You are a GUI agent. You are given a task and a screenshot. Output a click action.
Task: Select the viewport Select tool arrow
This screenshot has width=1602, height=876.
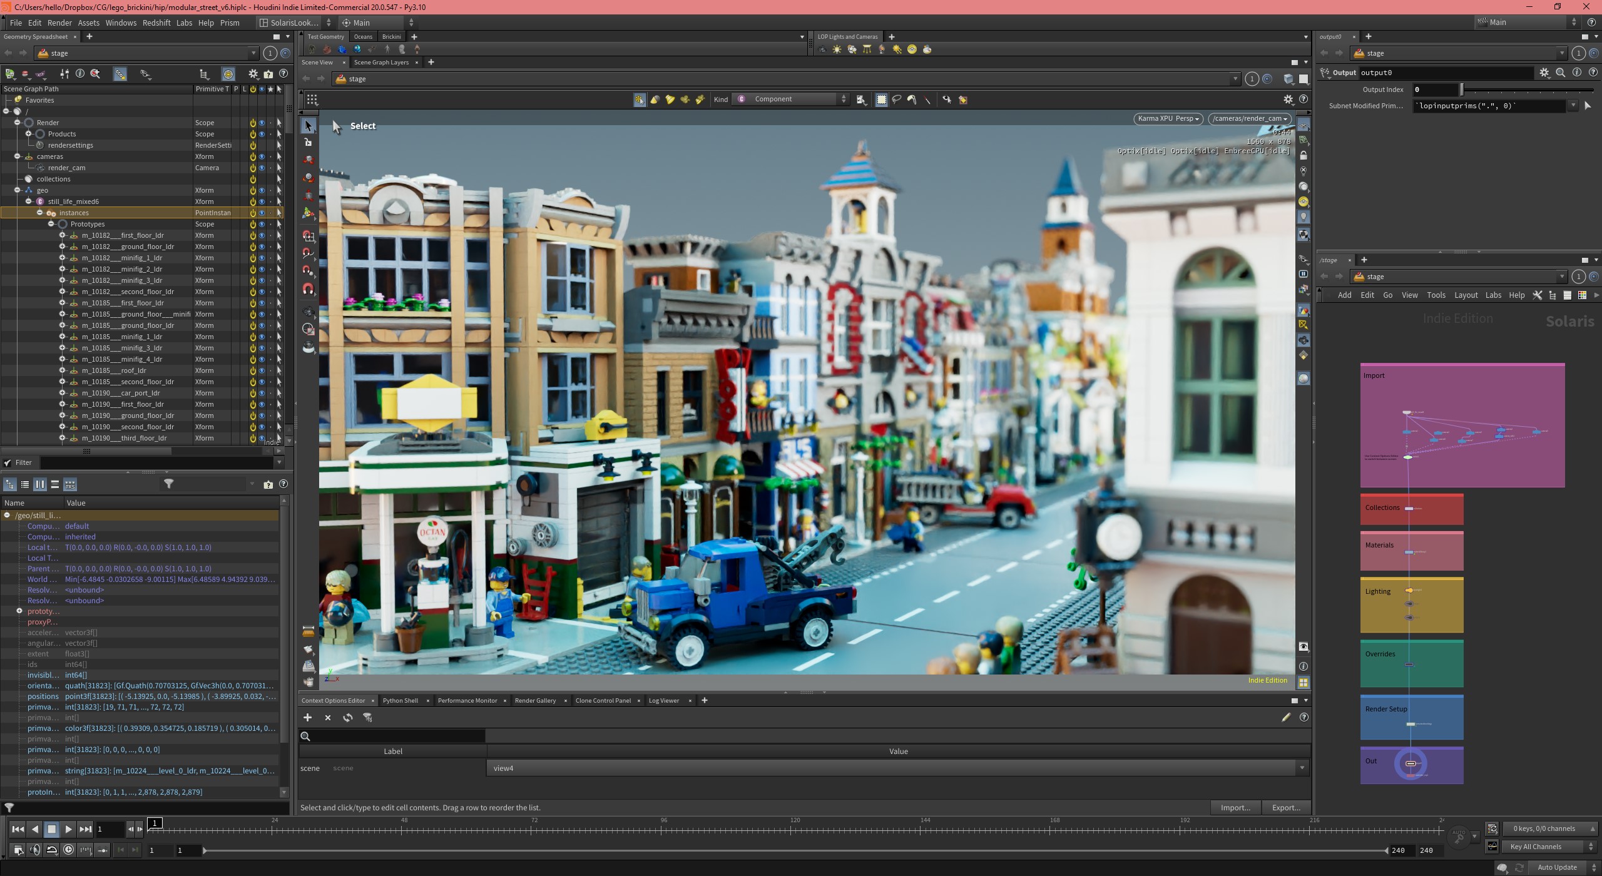pos(308,126)
